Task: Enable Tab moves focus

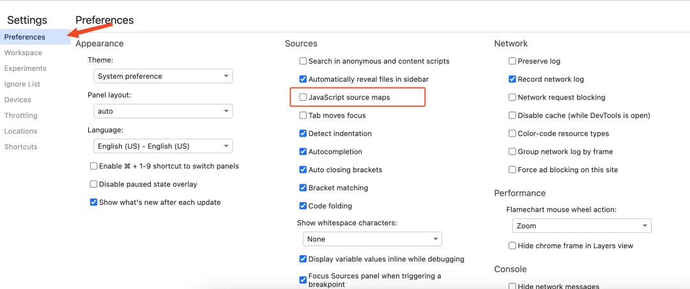Action: [x=303, y=115]
